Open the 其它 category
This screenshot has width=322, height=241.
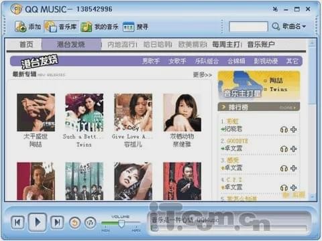click(x=292, y=61)
